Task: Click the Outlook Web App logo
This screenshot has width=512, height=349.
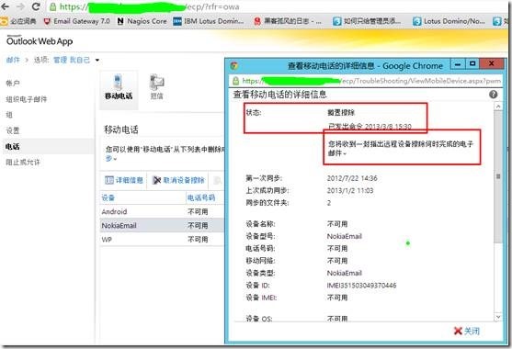Action: click(x=40, y=40)
